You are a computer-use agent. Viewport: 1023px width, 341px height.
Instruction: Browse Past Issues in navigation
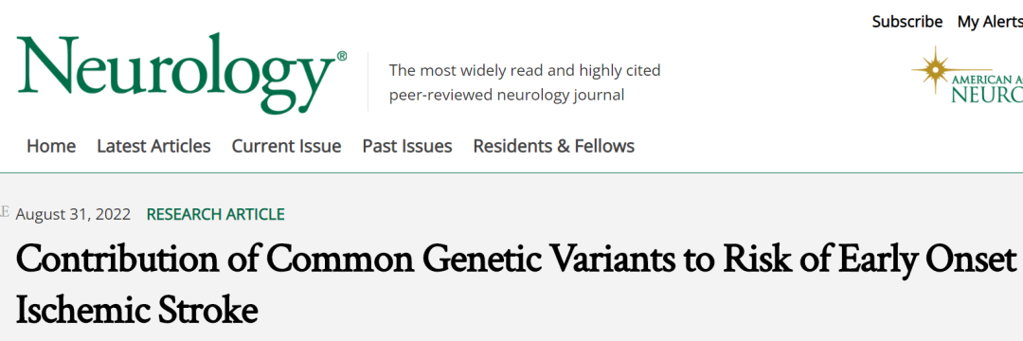click(x=407, y=146)
